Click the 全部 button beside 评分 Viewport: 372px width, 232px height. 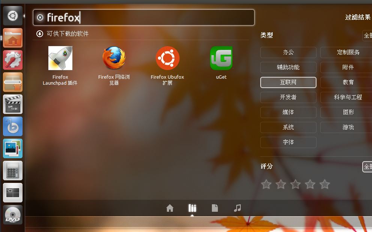coord(367,166)
